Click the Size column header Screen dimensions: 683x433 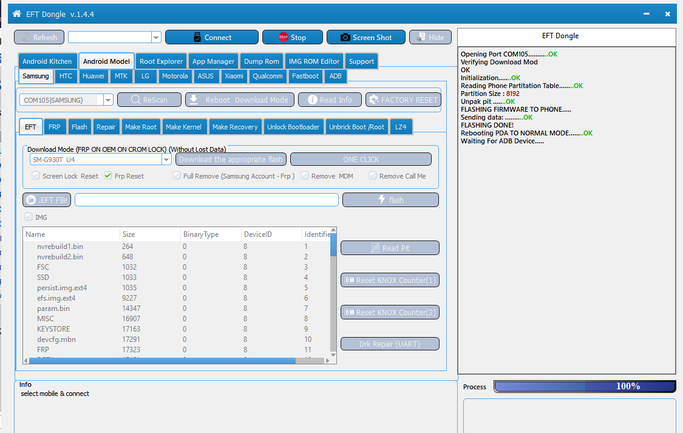(151, 234)
